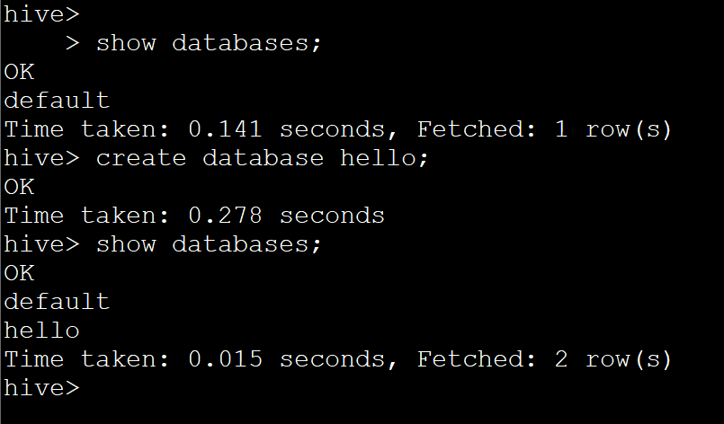Click 'default' in the second results list

pyautogui.click(x=57, y=301)
